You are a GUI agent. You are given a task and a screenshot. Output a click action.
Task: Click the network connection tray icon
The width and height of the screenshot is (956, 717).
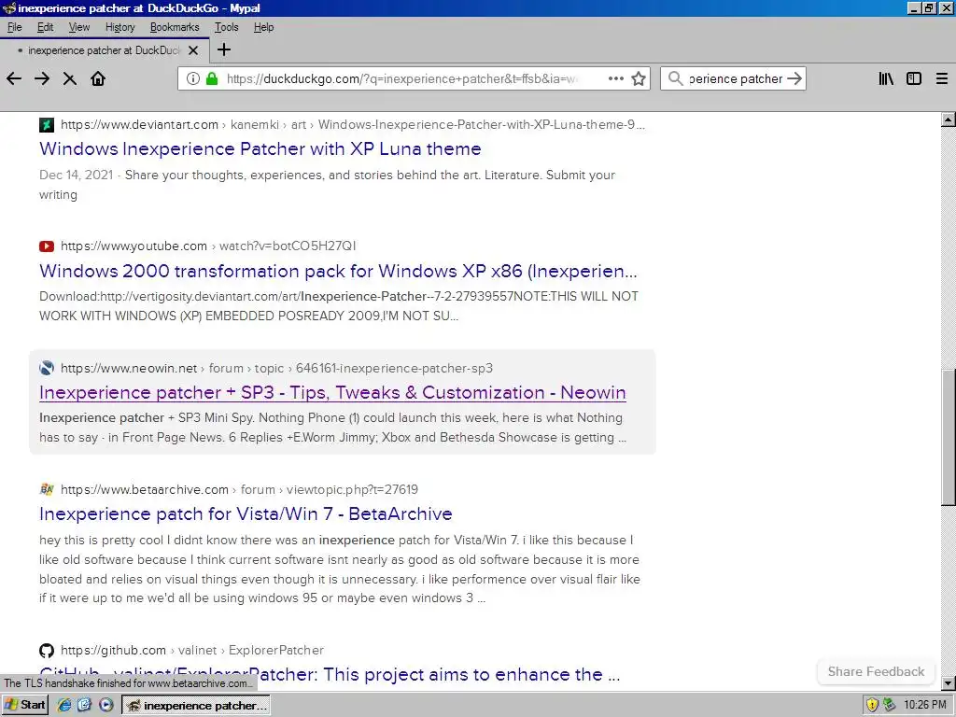890,706
